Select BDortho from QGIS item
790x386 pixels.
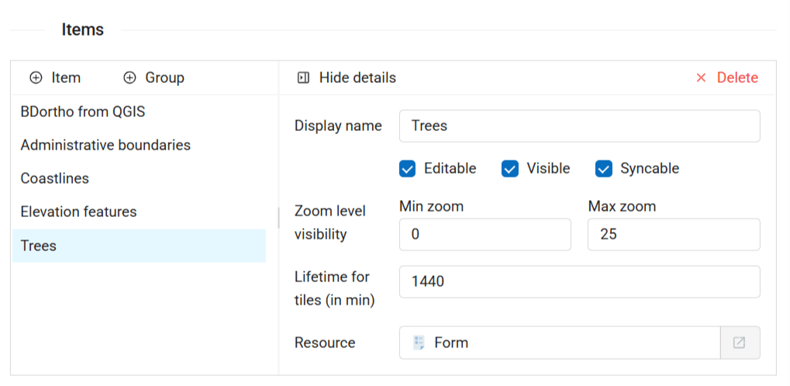[83, 112]
